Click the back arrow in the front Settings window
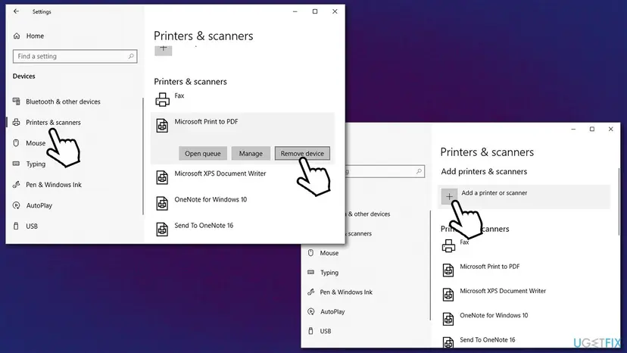Screen dimensions: 627x353 [x=16, y=11]
